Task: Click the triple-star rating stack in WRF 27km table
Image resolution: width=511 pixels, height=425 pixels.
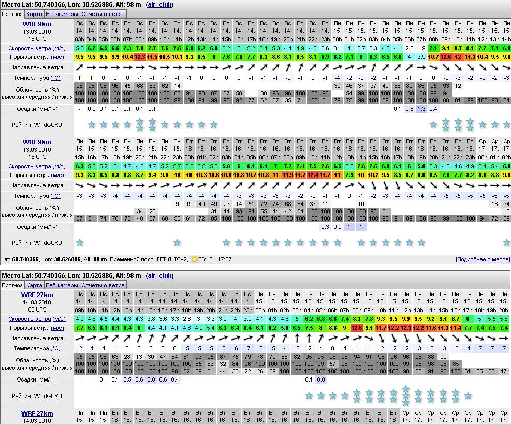Action: (406, 395)
